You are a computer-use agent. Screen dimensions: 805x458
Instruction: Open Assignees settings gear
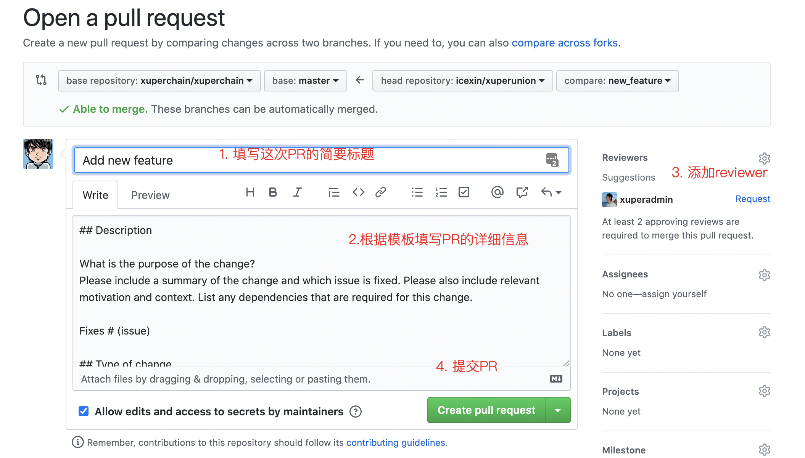[764, 275]
